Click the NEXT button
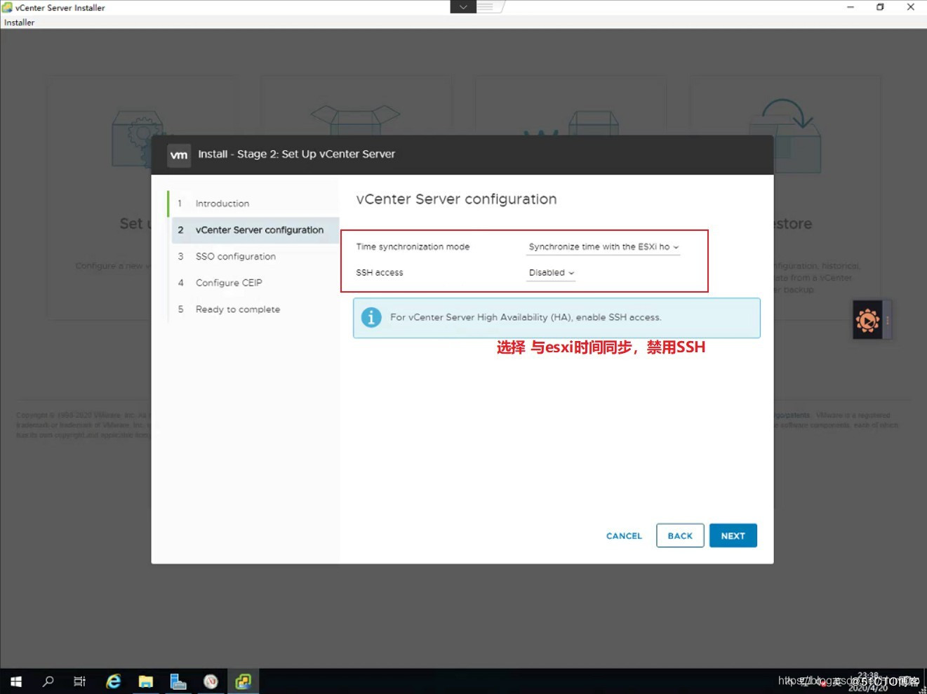927x694 pixels. 733,535
